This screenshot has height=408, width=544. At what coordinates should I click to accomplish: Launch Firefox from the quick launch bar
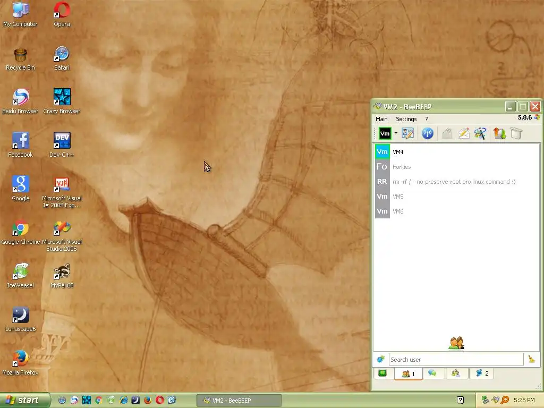click(148, 400)
